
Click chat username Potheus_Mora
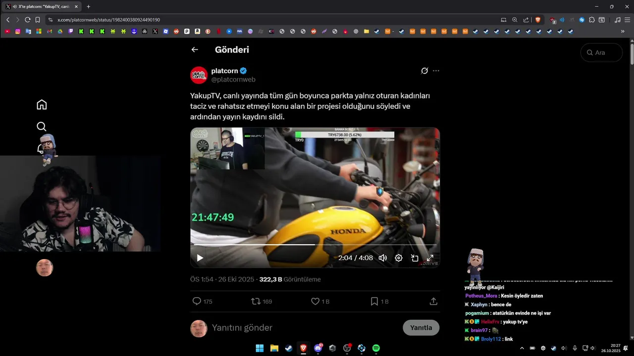(481, 296)
